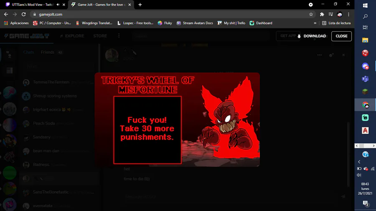Image resolution: width=376 pixels, height=211 pixels.
Task: Click the GET APP button
Action: pyautogui.click(x=288, y=36)
